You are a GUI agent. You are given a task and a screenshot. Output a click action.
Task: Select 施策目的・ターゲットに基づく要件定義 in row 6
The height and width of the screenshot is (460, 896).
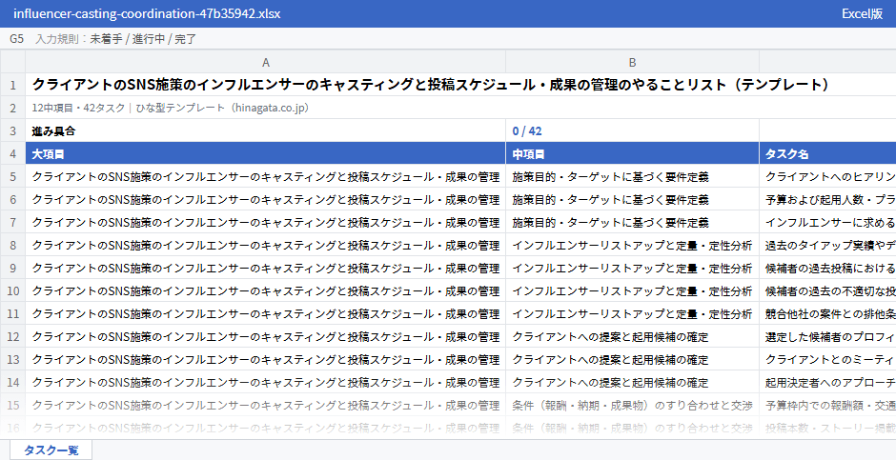pos(633,199)
